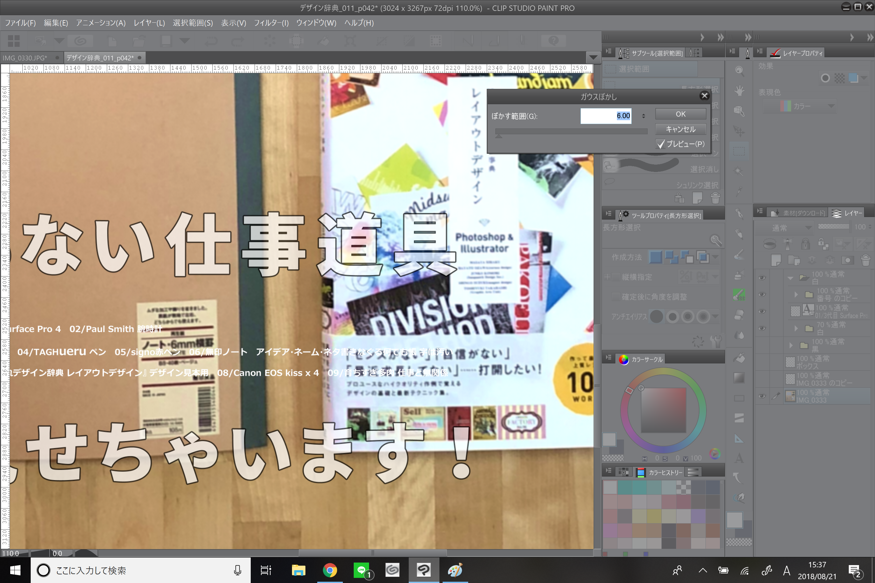
Task: Click キャンセル in the Gaussian blur dialog
Action: [x=681, y=129]
